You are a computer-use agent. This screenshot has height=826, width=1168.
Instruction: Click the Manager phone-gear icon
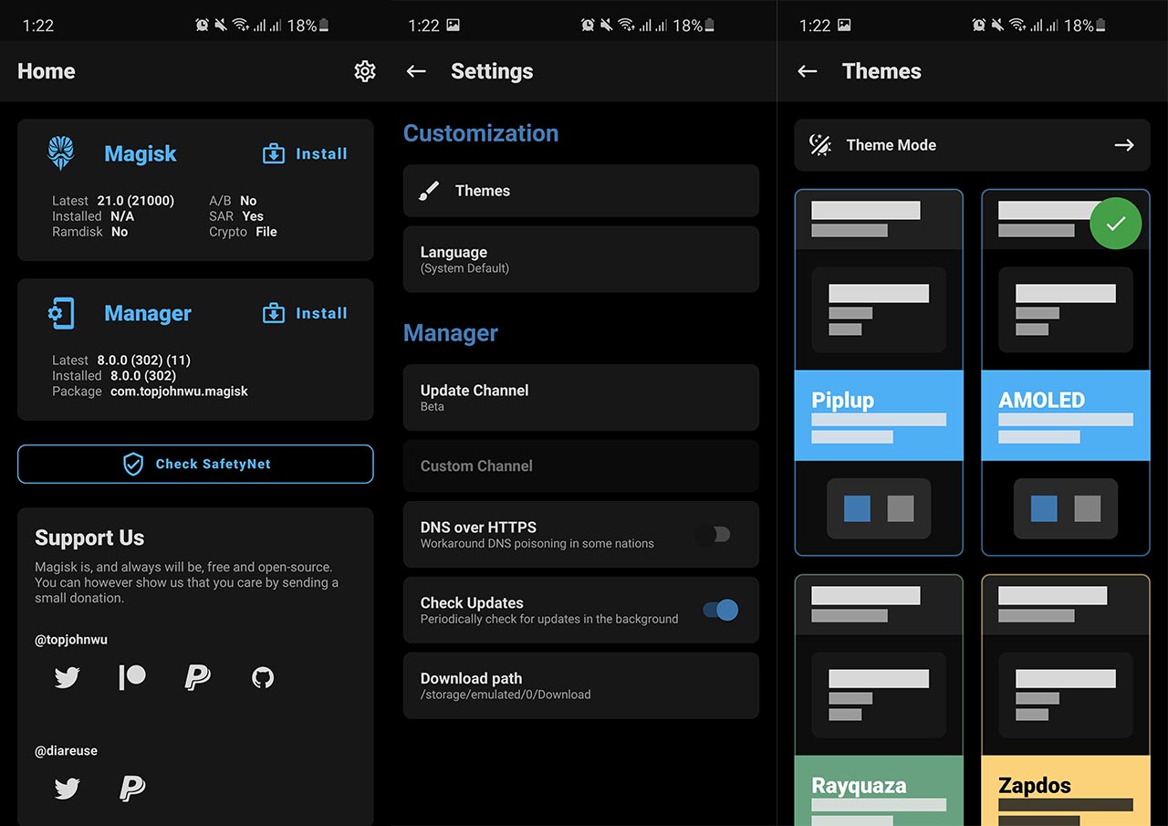tap(60, 313)
